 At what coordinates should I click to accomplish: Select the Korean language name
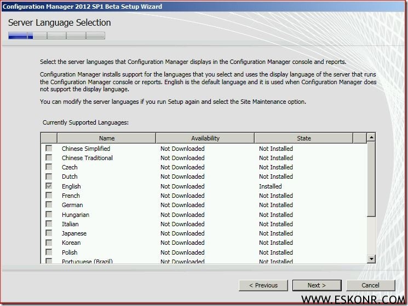[71, 243]
